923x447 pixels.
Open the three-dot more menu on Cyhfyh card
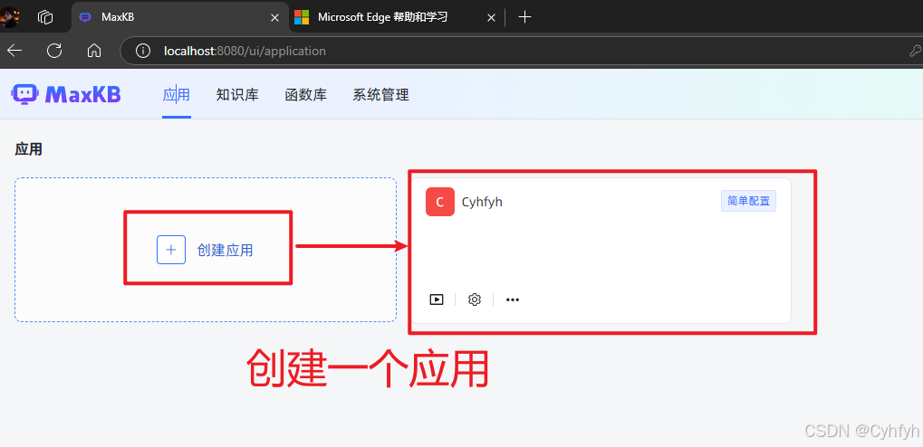[x=513, y=300]
